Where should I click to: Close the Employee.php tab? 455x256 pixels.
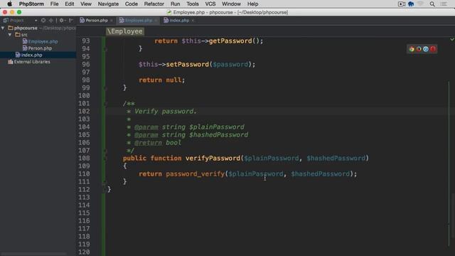point(156,21)
